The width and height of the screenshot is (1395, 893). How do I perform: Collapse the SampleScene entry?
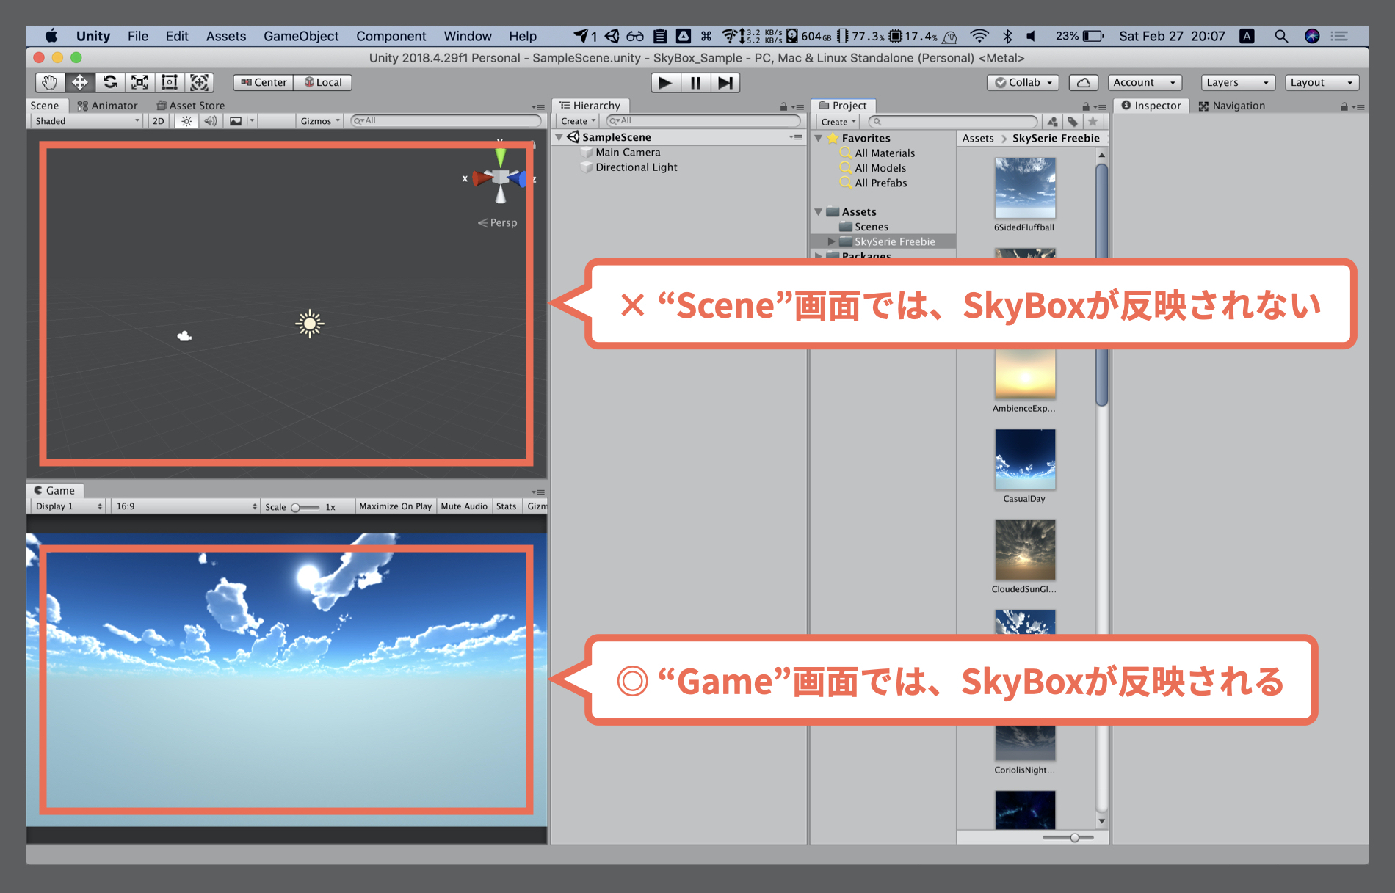click(x=559, y=137)
